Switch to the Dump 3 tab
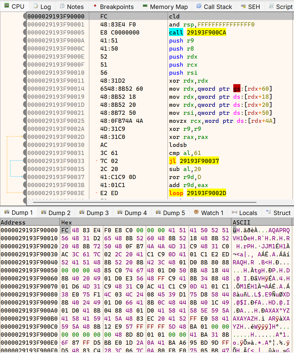Viewport: 294px width, 353px height. tap(94, 213)
